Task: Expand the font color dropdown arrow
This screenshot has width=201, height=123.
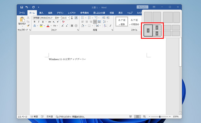Action: (x=51, y=26)
